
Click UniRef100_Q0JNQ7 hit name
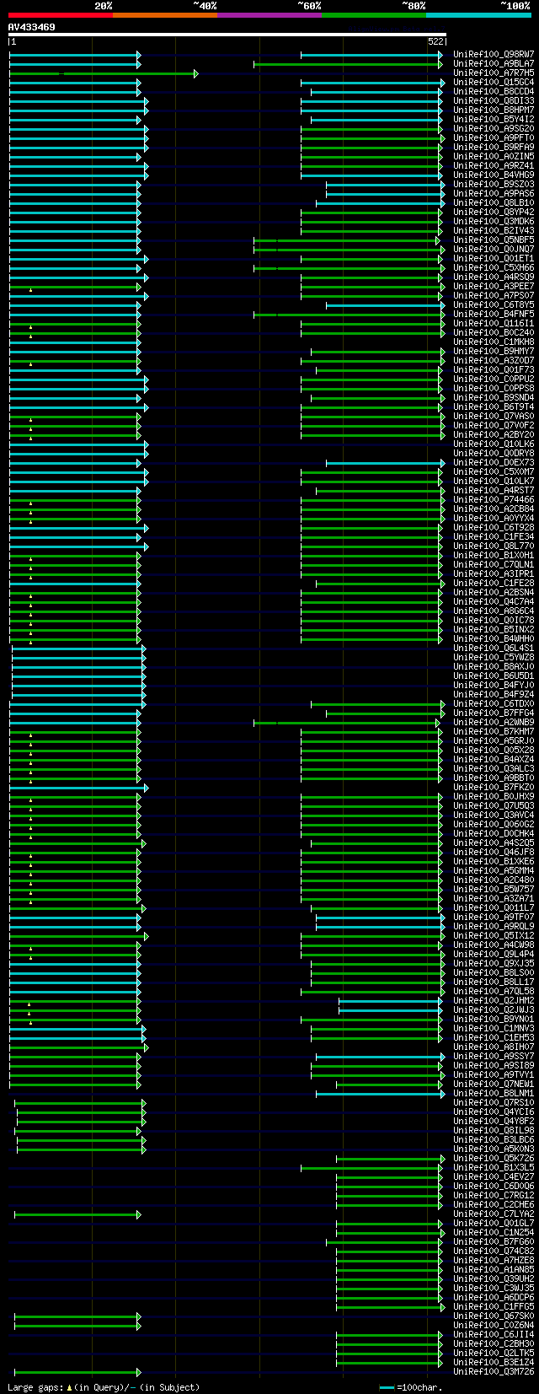click(494, 249)
